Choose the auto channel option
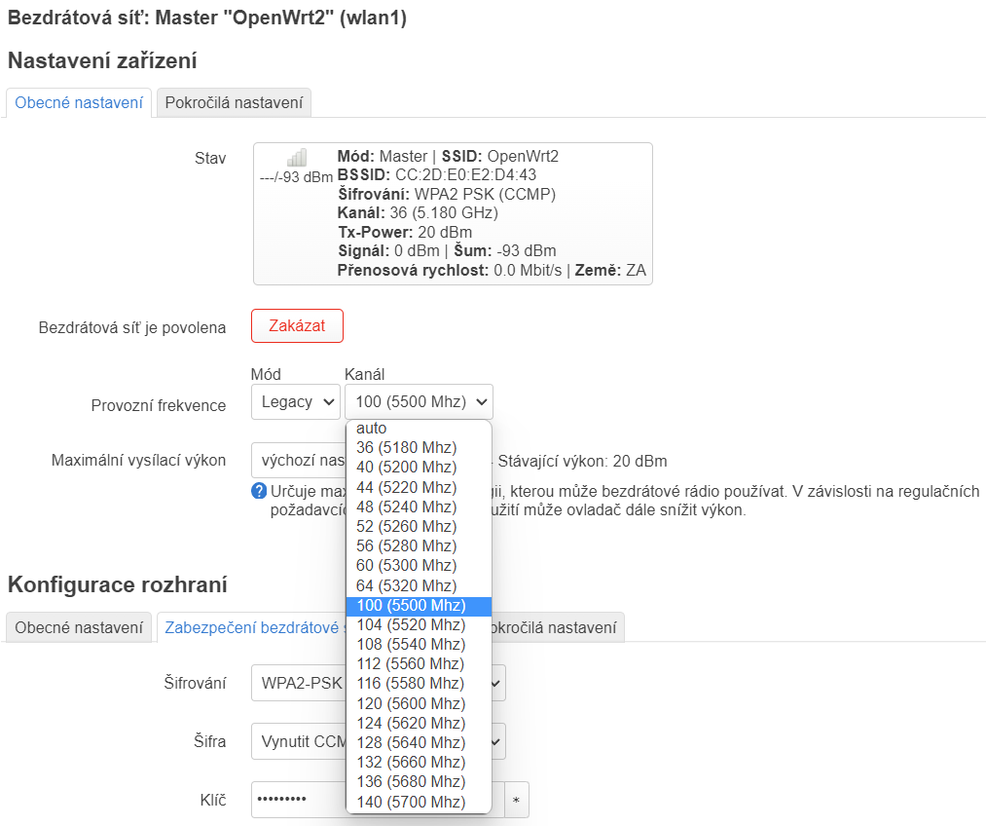 [371, 429]
